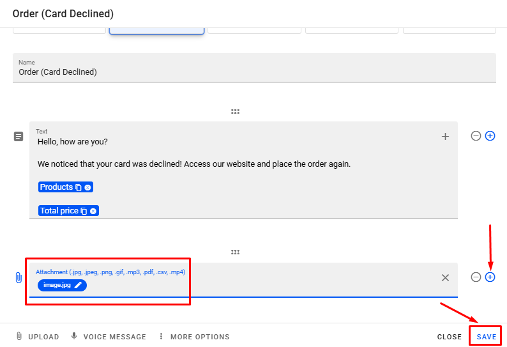
Task: Copy the Products variable chip
Action: pos(79,187)
